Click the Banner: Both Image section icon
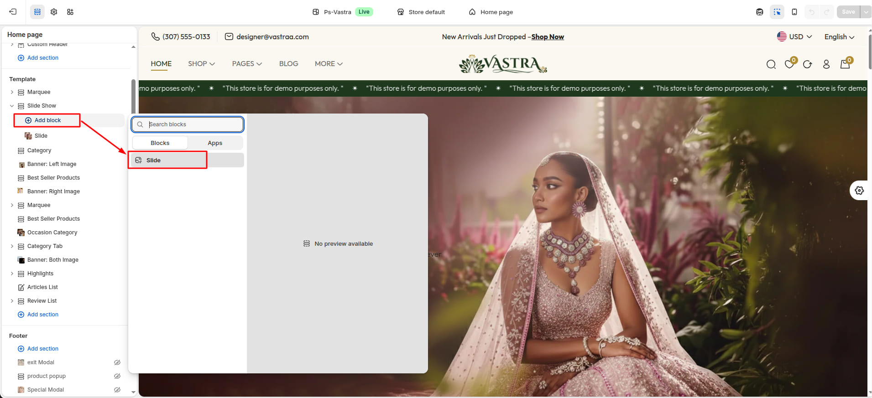The width and height of the screenshot is (872, 398). point(21,260)
